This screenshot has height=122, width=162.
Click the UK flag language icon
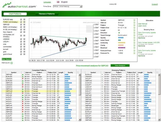(58, 2)
